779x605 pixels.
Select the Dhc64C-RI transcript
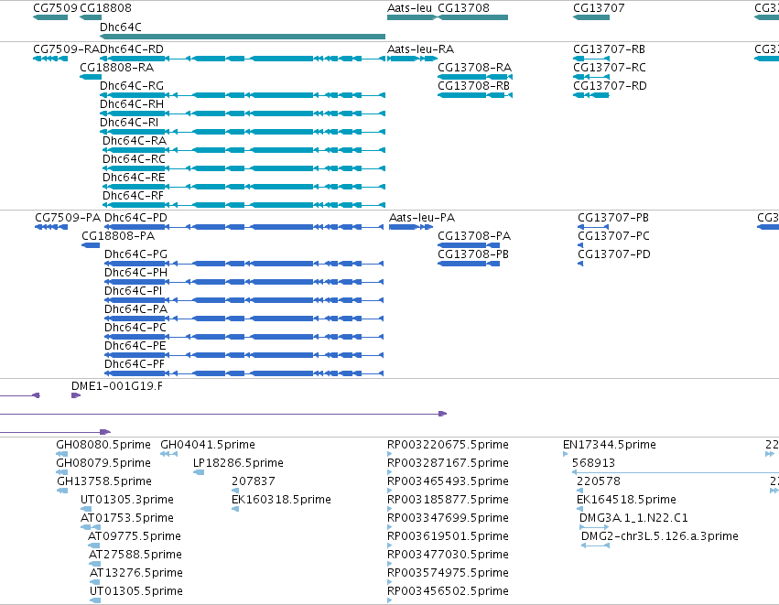click(243, 132)
